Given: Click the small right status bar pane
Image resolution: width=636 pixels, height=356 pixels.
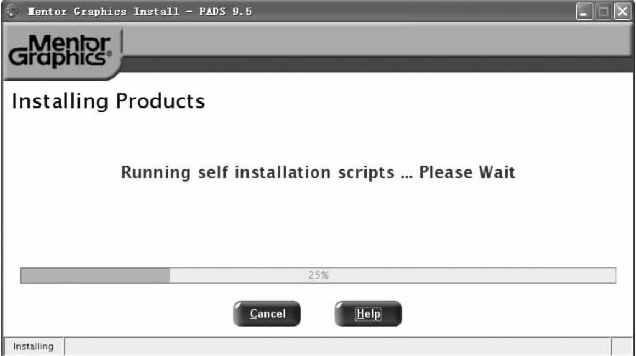Looking at the screenshot, I should pyautogui.click(x=622, y=347).
